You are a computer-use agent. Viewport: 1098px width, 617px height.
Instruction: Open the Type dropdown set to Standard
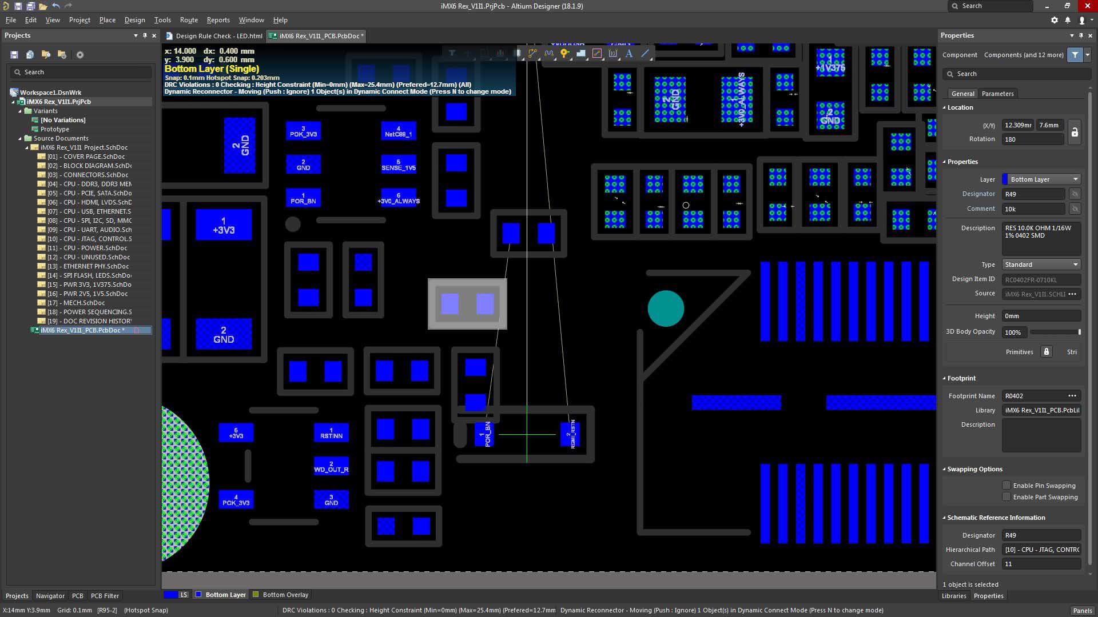point(1041,265)
